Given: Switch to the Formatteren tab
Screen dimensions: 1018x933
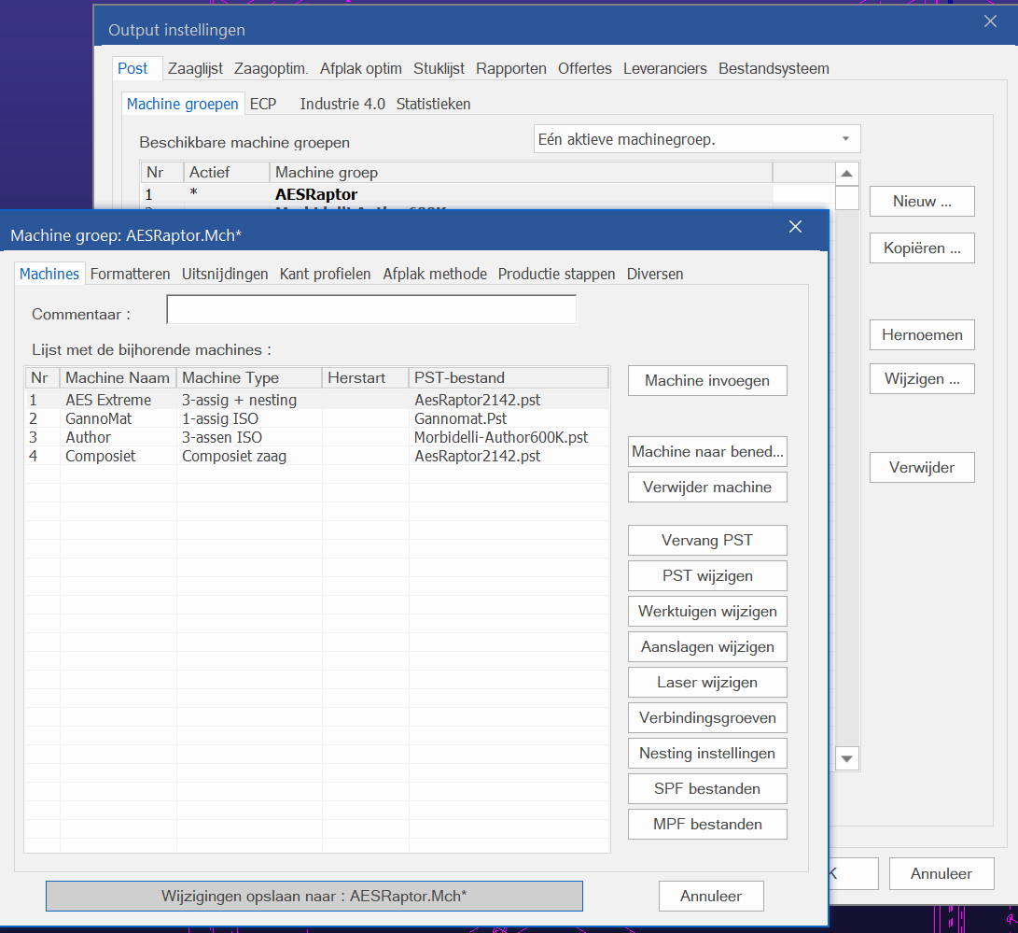Looking at the screenshot, I should point(130,274).
